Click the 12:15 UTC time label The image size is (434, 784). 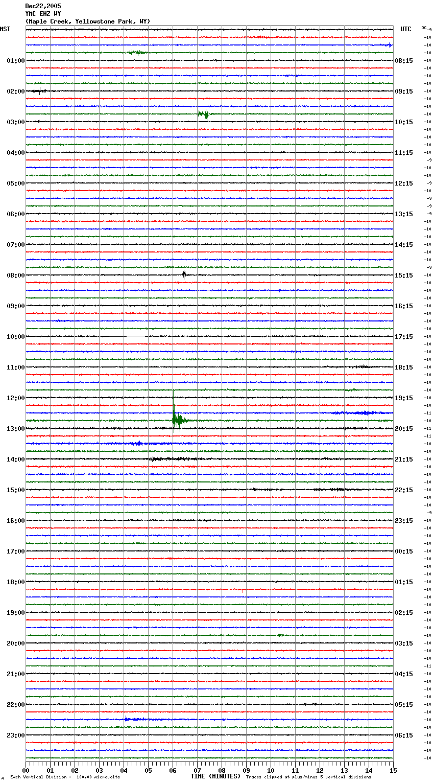404,183
